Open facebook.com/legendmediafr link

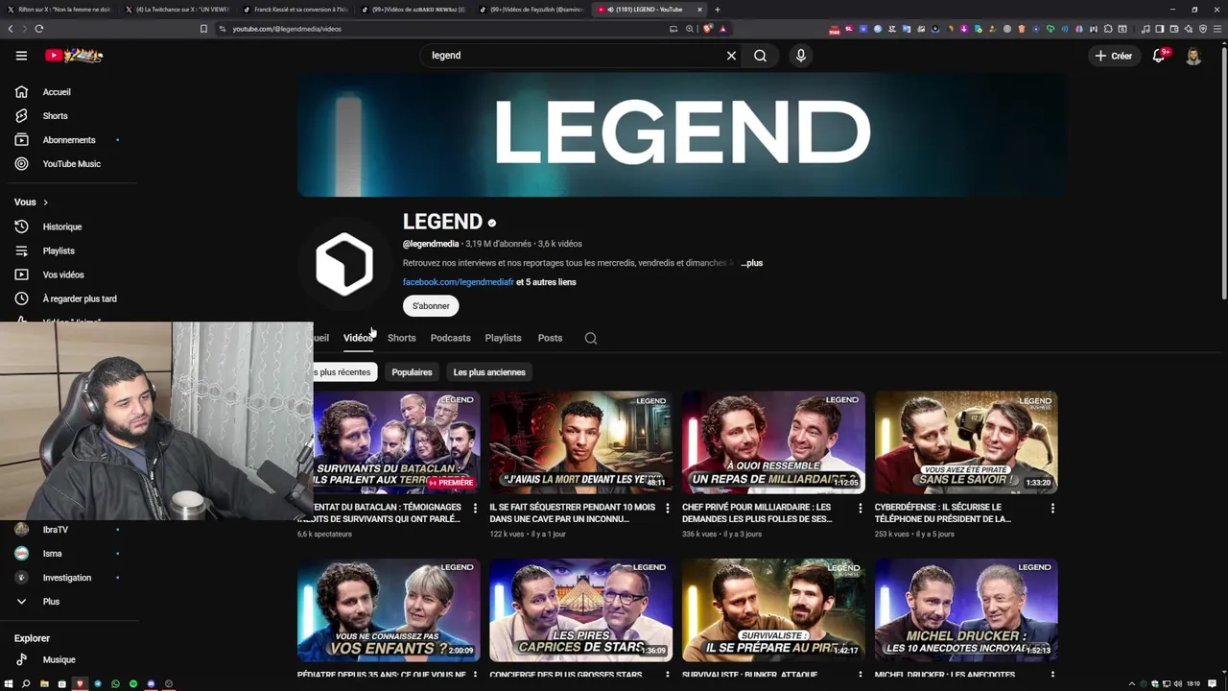pos(459,282)
